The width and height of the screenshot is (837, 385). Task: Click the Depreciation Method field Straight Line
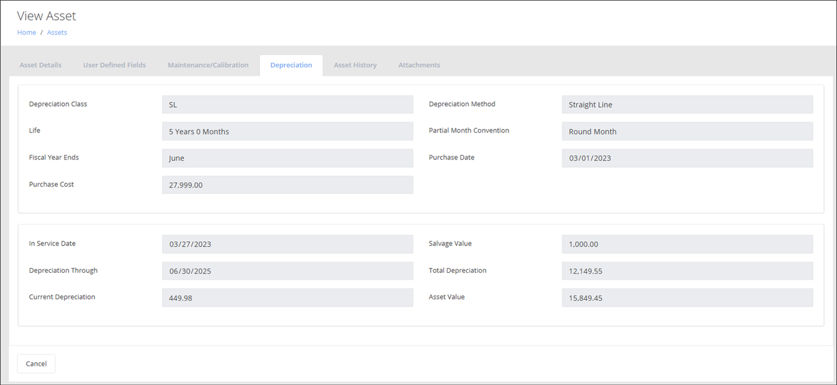(x=688, y=104)
